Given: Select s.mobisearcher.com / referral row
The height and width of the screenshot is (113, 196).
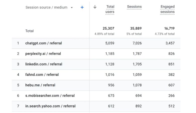Looking at the screenshot, I should point(50,96).
